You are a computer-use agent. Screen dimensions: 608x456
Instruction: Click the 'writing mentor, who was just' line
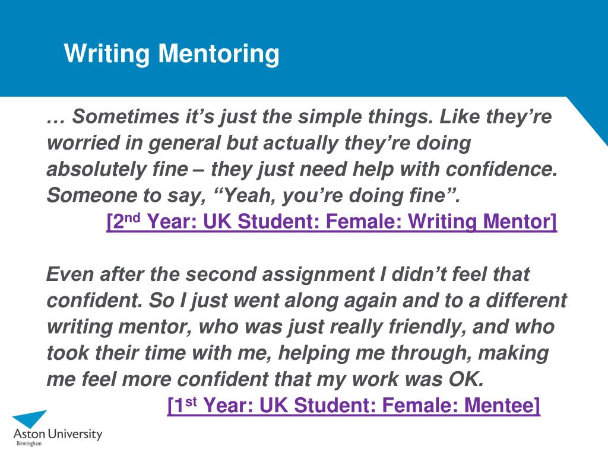coord(300,327)
